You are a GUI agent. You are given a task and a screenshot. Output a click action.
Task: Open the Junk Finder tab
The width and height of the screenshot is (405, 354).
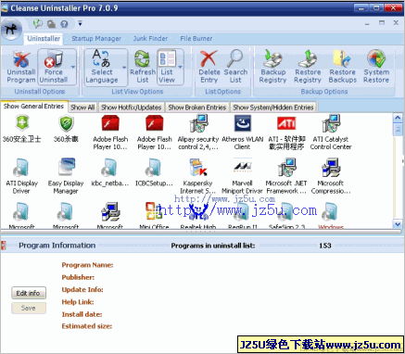pos(150,39)
